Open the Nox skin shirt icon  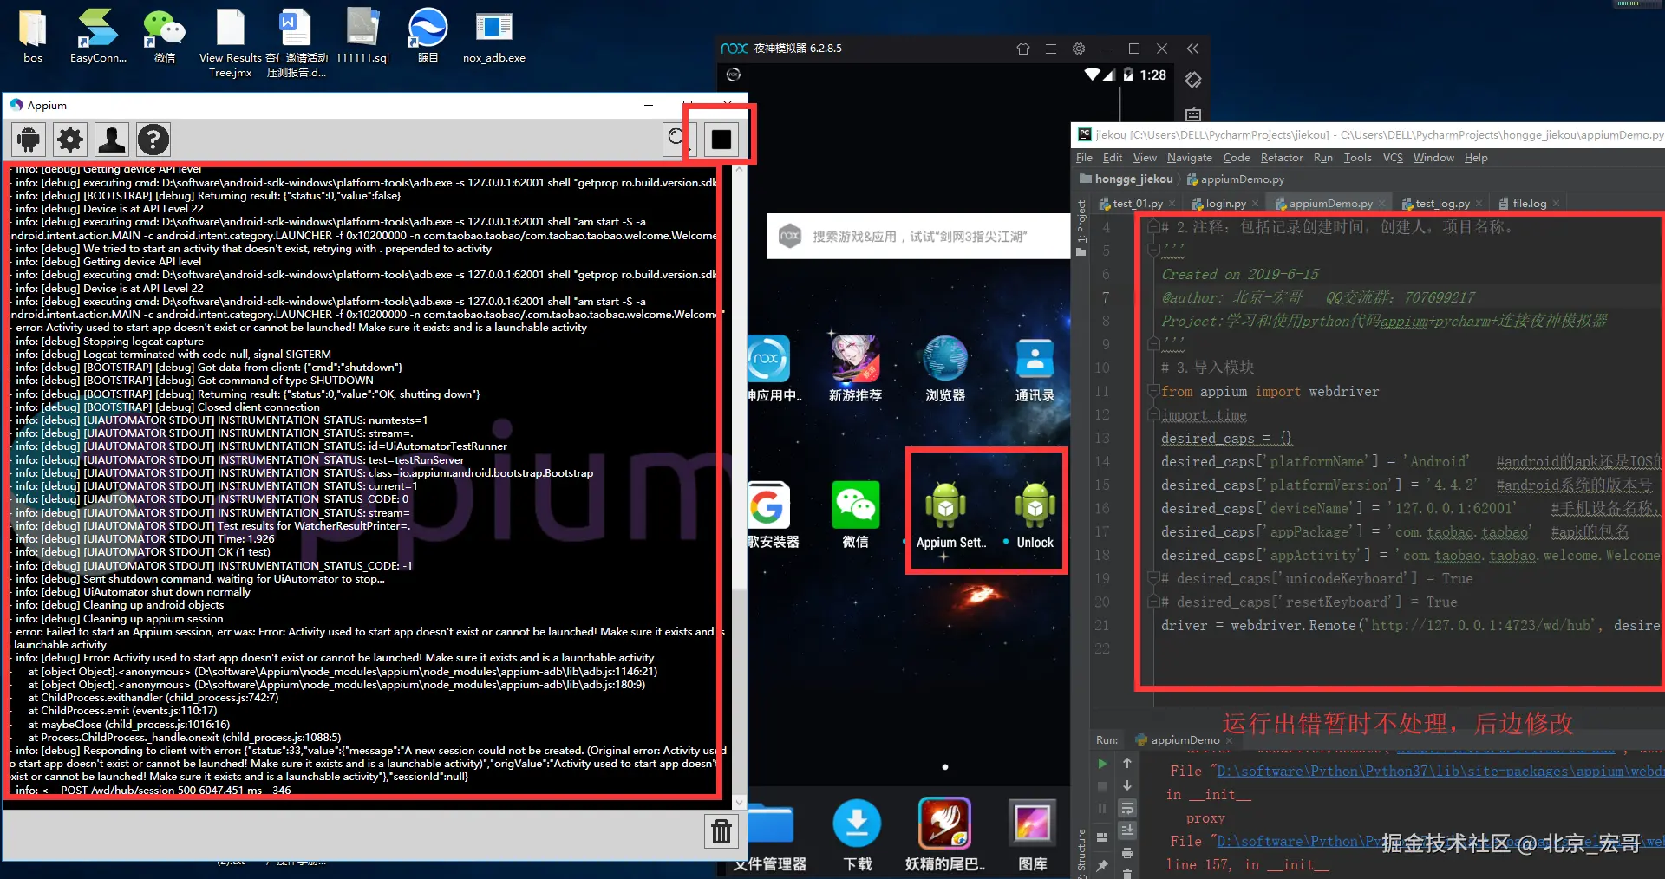(1023, 49)
